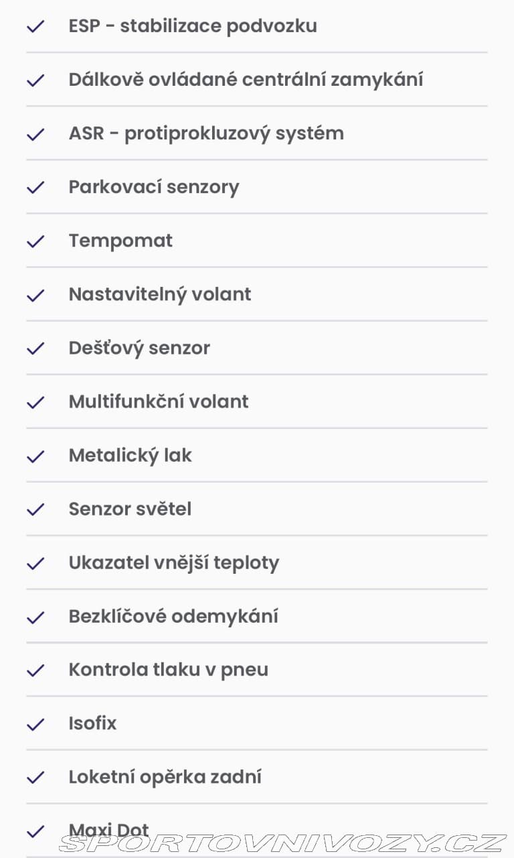Click the checkmark for Bezklíčové odemykání
Screen dimensions: 514x858
pos(35,617)
